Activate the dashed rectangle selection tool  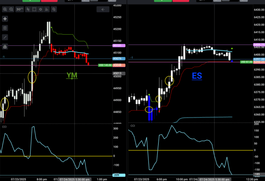[34, 9]
